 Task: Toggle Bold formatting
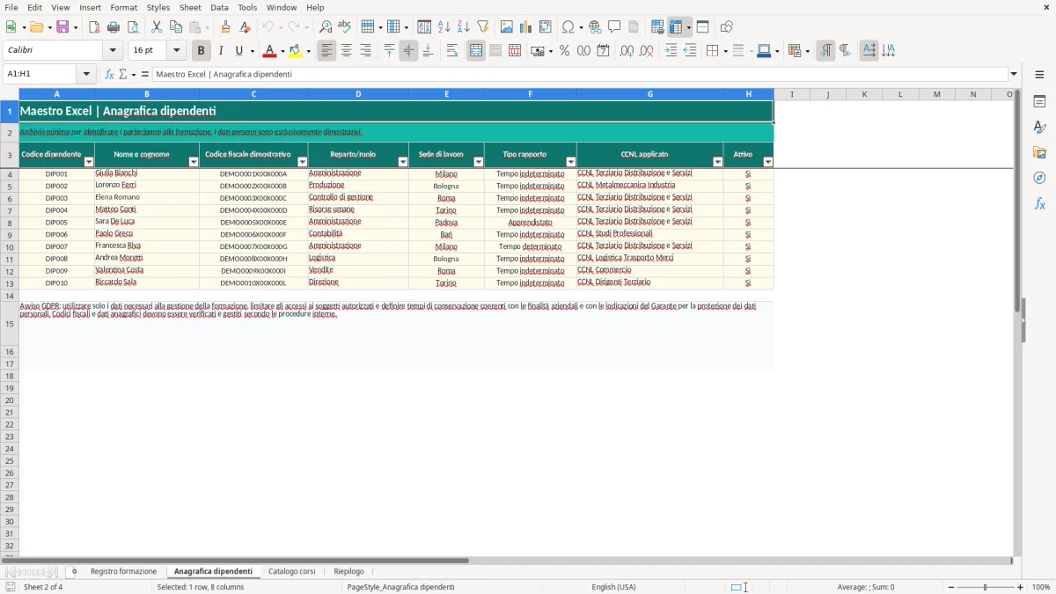(201, 51)
